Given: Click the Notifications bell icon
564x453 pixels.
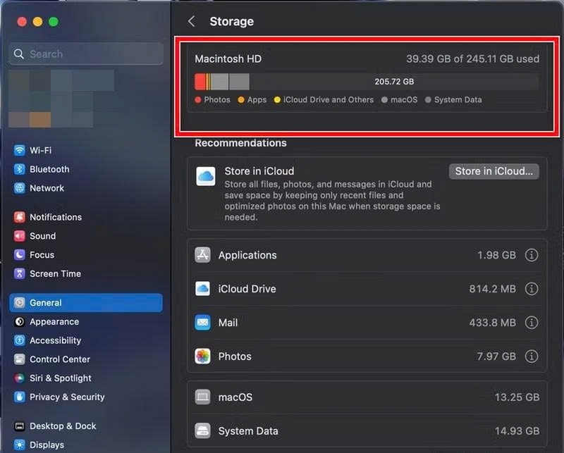Looking at the screenshot, I should pyautogui.click(x=20, y=217).
